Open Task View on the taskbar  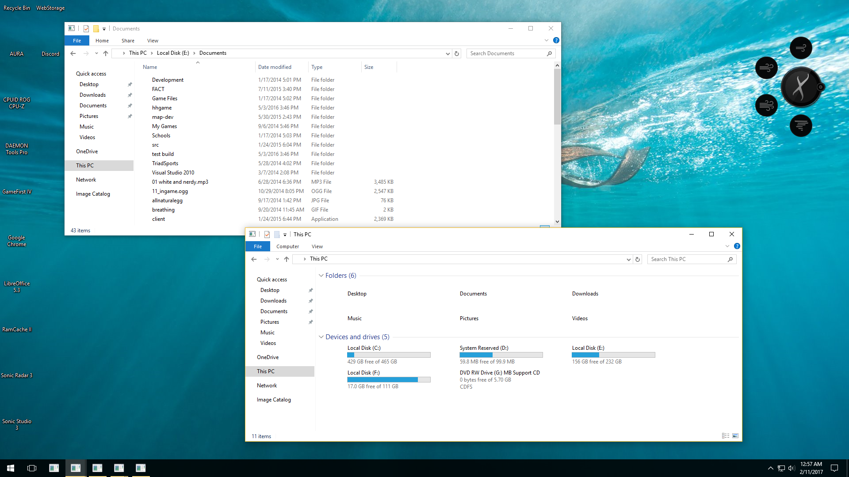click(x=32, y=468)
